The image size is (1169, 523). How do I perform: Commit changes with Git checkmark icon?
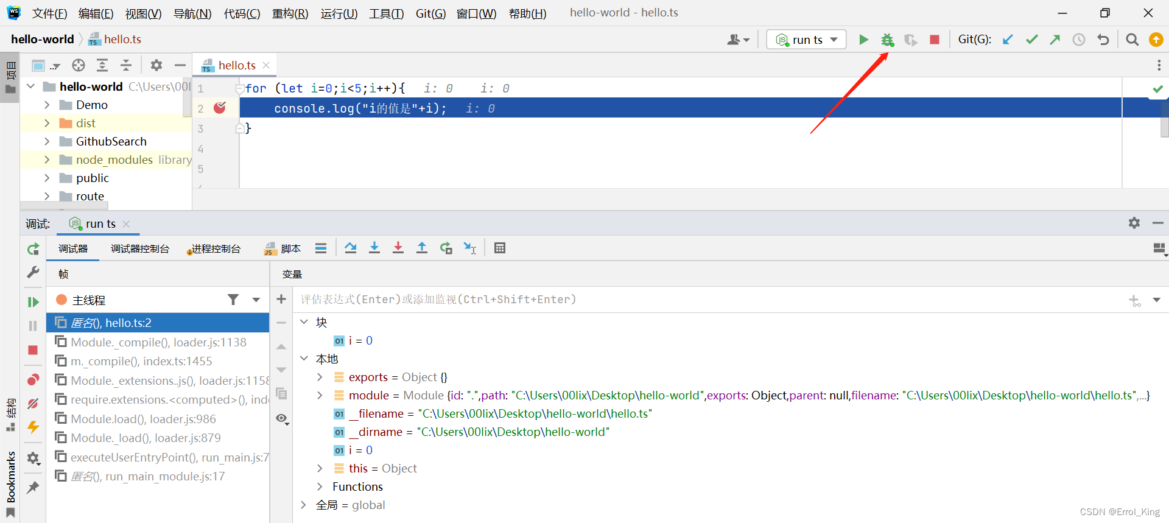coord(1031,40)
